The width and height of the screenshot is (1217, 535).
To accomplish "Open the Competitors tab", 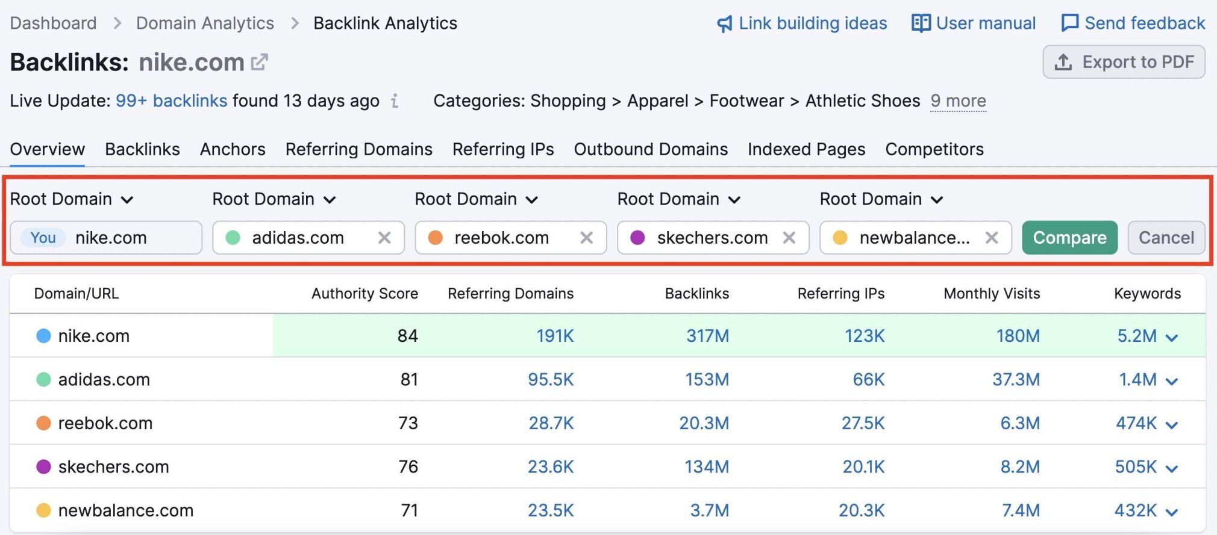I will point(934,149).
